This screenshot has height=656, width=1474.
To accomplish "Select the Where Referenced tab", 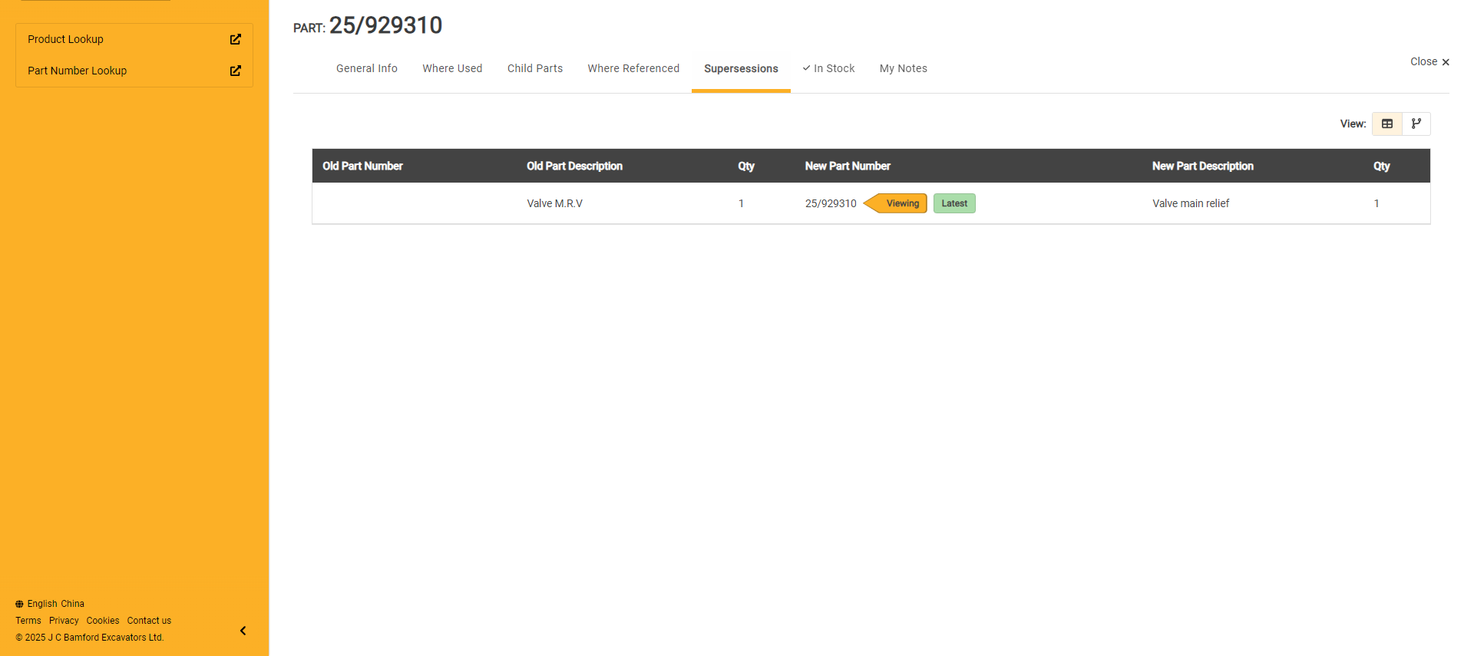I will (633, 68).
